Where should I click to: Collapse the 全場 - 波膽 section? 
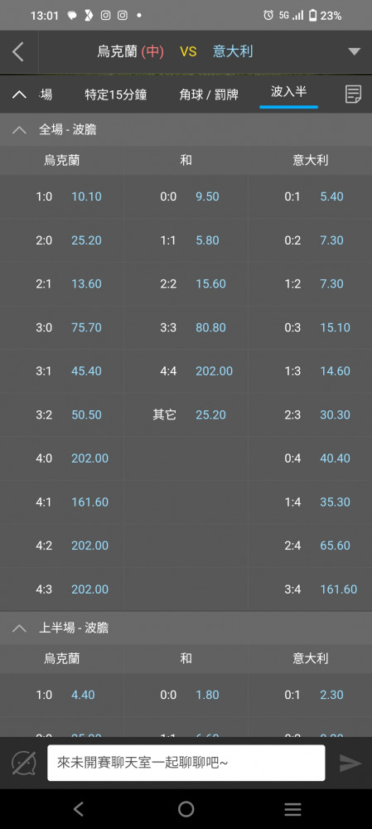(x=19, y=129)
